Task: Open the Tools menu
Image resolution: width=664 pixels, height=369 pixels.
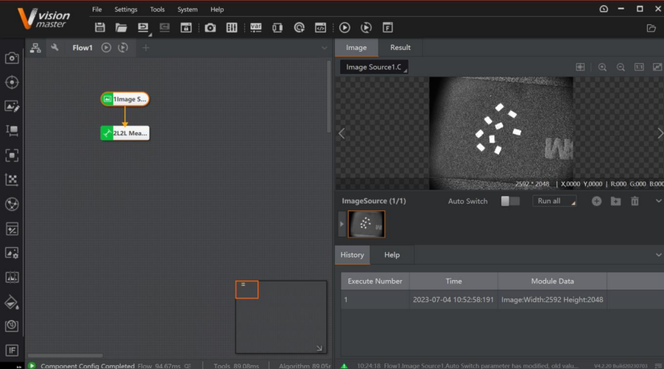Action: [157, 10]
